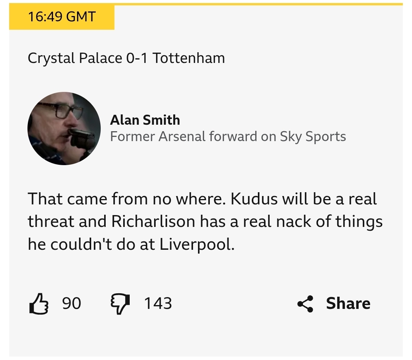The image size is (412, 360).
Task: Click Tottenham in the score line
Action: click(189, 58)
